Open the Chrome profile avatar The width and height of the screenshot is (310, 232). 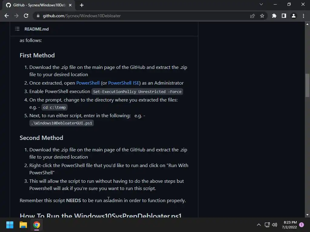point(294,16)
